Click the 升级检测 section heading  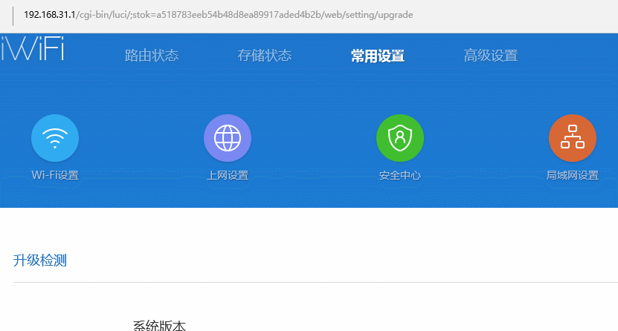pos(40,260)
